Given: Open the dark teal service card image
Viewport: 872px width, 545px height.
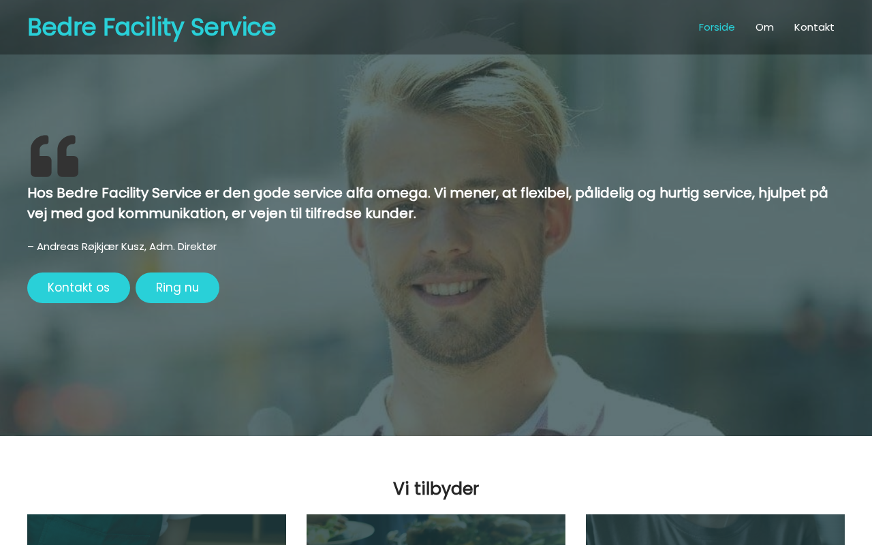Looking at the screenshot, I should 157,530.
